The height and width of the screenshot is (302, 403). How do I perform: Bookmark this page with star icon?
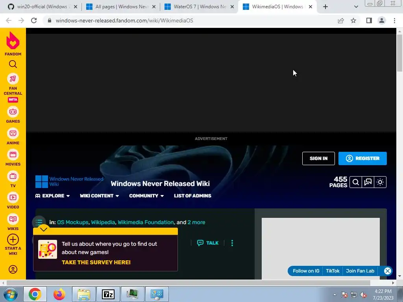353,20
